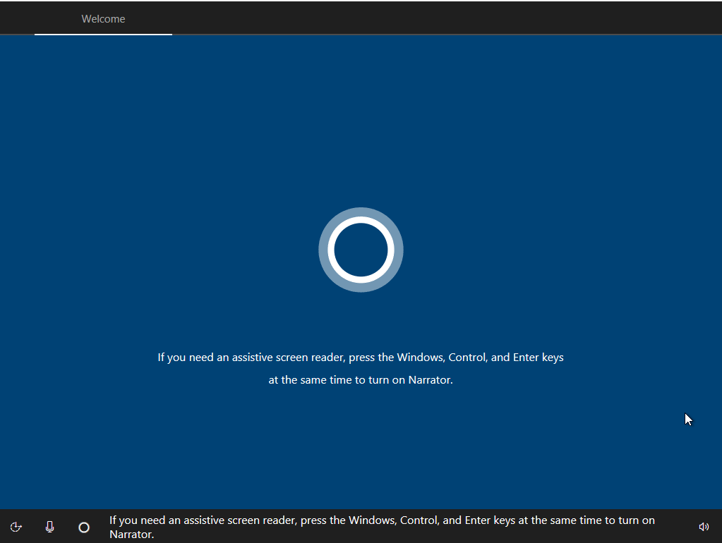Click the volume speaker icon
This screenshot has height=543, width=722.
pos(704,527)
